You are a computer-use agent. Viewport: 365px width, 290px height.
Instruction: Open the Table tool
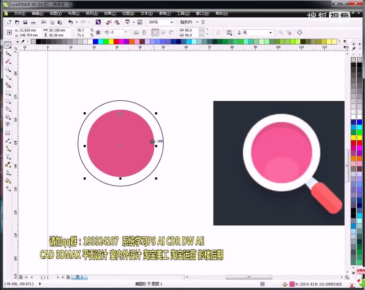[8, 132]
